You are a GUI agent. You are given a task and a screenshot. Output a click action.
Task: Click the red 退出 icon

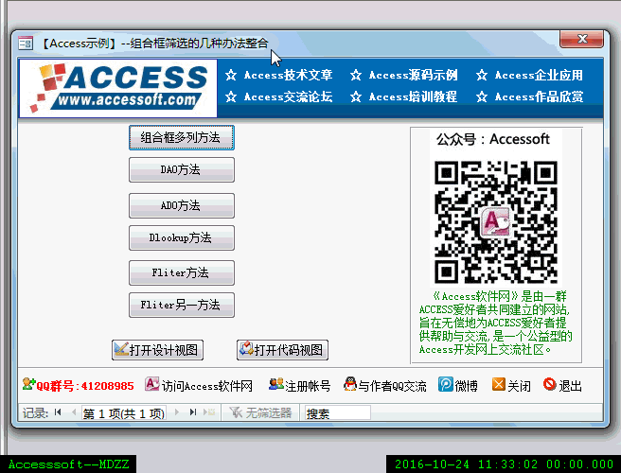[x=550, y=384]
